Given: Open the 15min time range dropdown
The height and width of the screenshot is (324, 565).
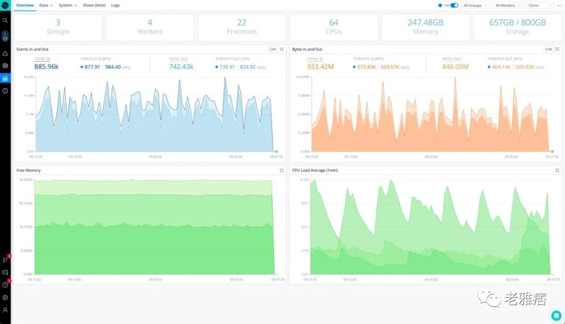Looking at the screenshot, I should [x=539, y=5].
